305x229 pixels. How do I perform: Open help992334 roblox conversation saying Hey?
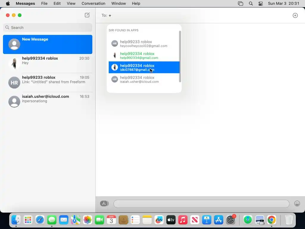48,63
